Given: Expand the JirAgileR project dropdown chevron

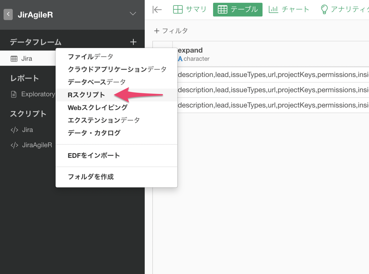Looking at the screenshot, I should pyautogui.click(x=133, y=14).
